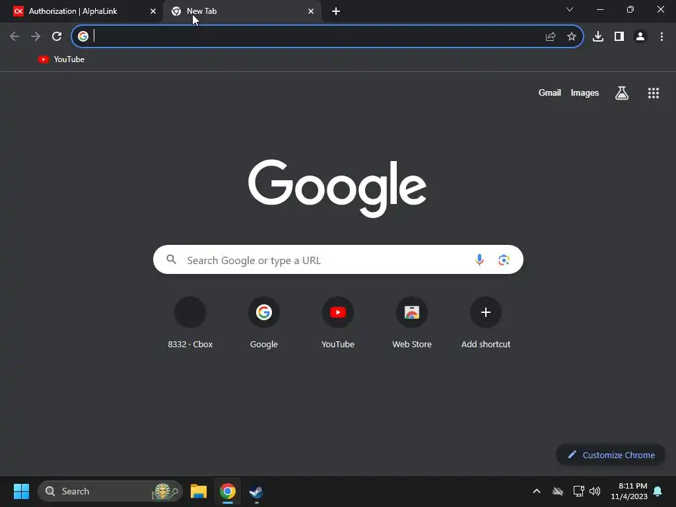Add shortcut with the plus tile
Viewport: 676px width, 507px height.
tap(485, 323)
